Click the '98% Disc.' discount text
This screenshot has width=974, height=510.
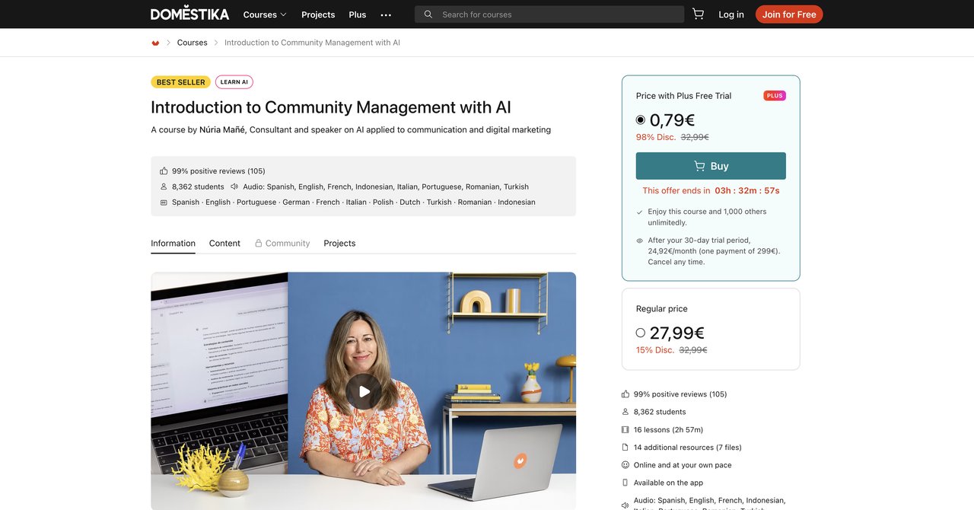tap(656, 137)
